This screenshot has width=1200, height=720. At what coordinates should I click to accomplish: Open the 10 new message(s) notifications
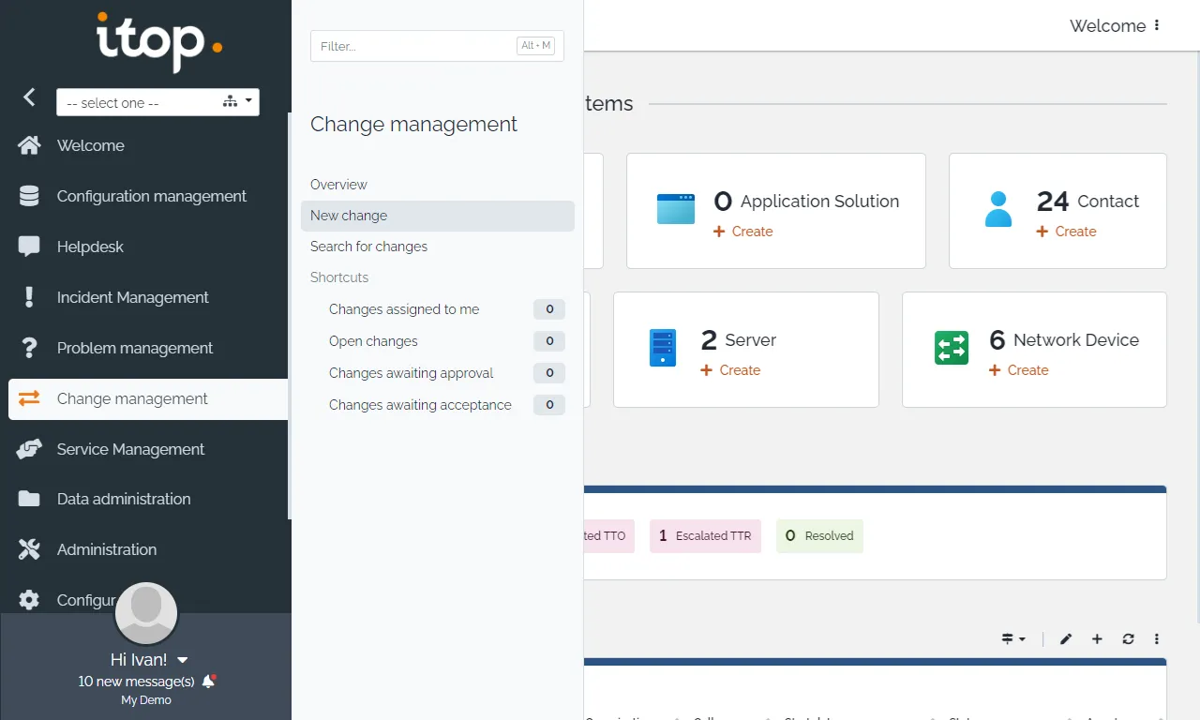click(136, 682)
